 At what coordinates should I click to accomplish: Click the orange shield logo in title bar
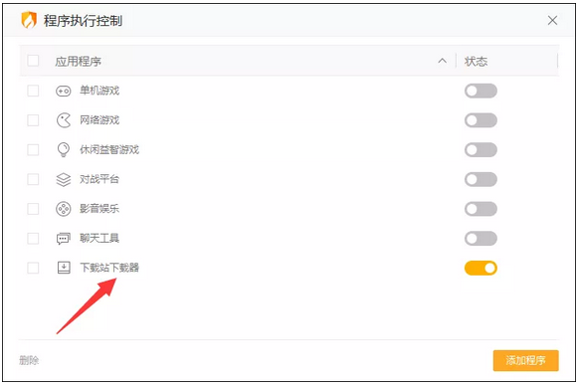[29, 20]
